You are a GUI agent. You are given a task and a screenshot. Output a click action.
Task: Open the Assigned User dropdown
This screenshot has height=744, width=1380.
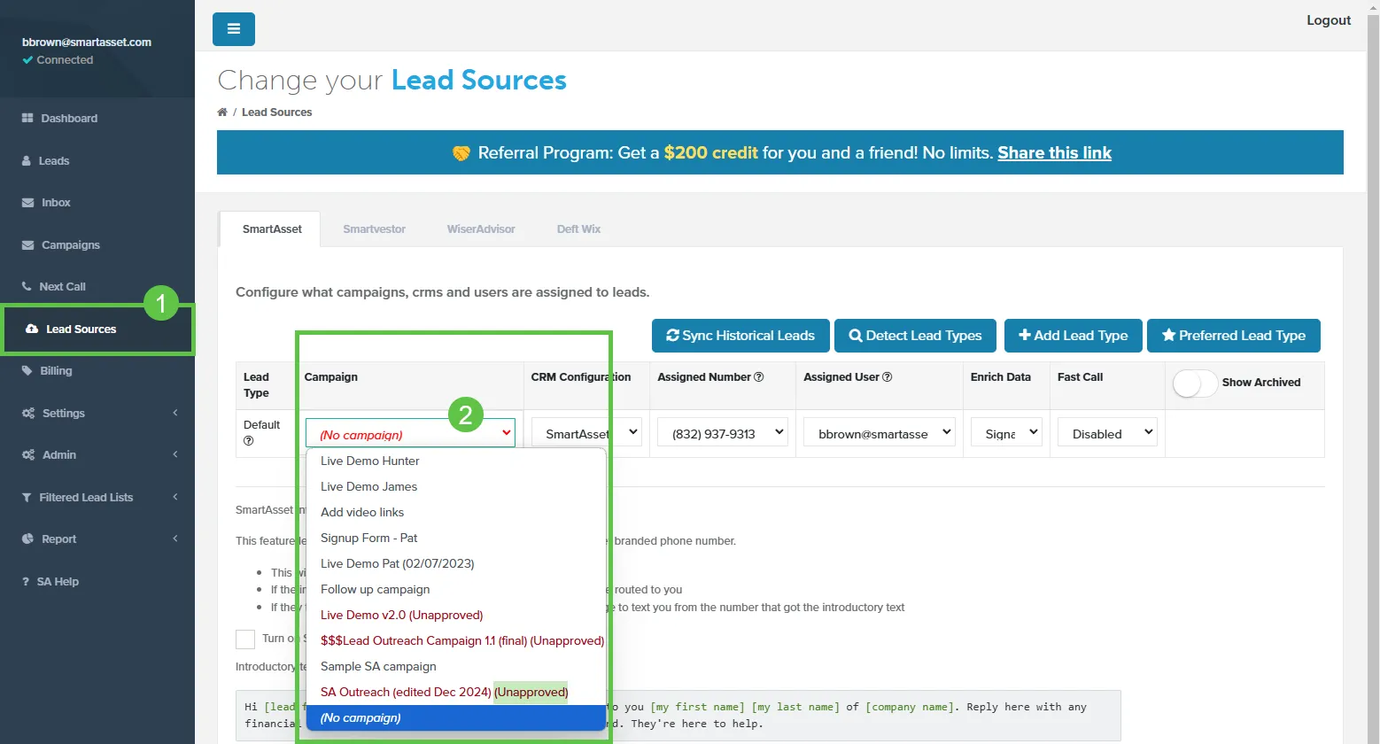[879, 433]
